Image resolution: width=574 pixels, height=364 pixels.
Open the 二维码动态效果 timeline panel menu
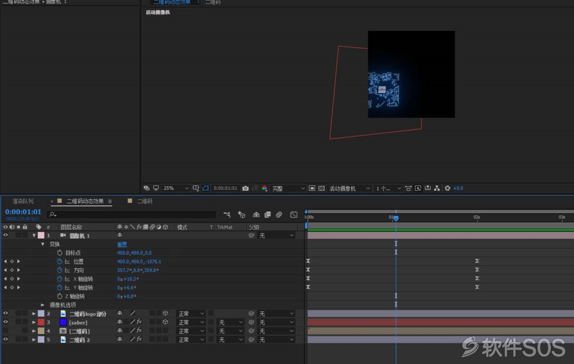coord(110,202)
